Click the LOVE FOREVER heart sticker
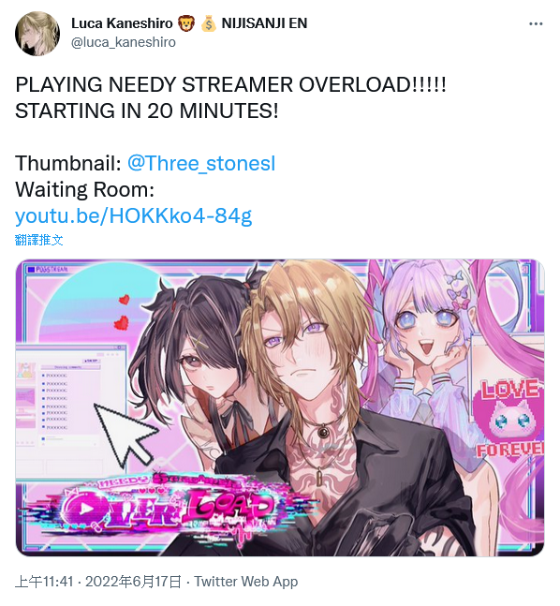This screenshot has height=606, width=560. pos(509,419)
